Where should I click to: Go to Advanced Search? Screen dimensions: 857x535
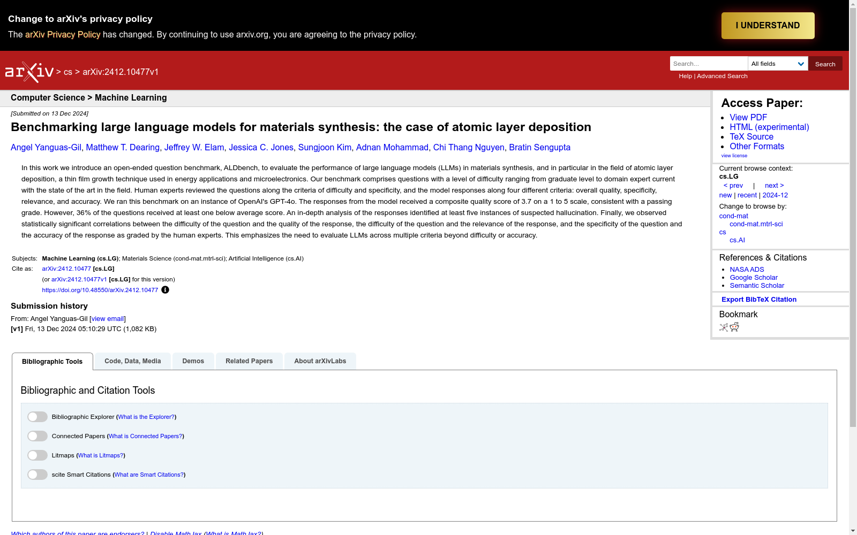(722, 76)
